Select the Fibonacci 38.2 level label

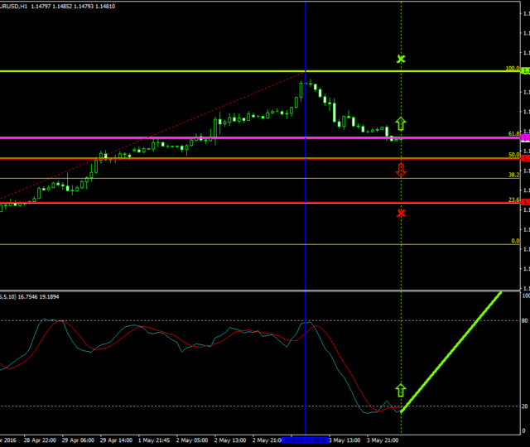coord(513,175)
